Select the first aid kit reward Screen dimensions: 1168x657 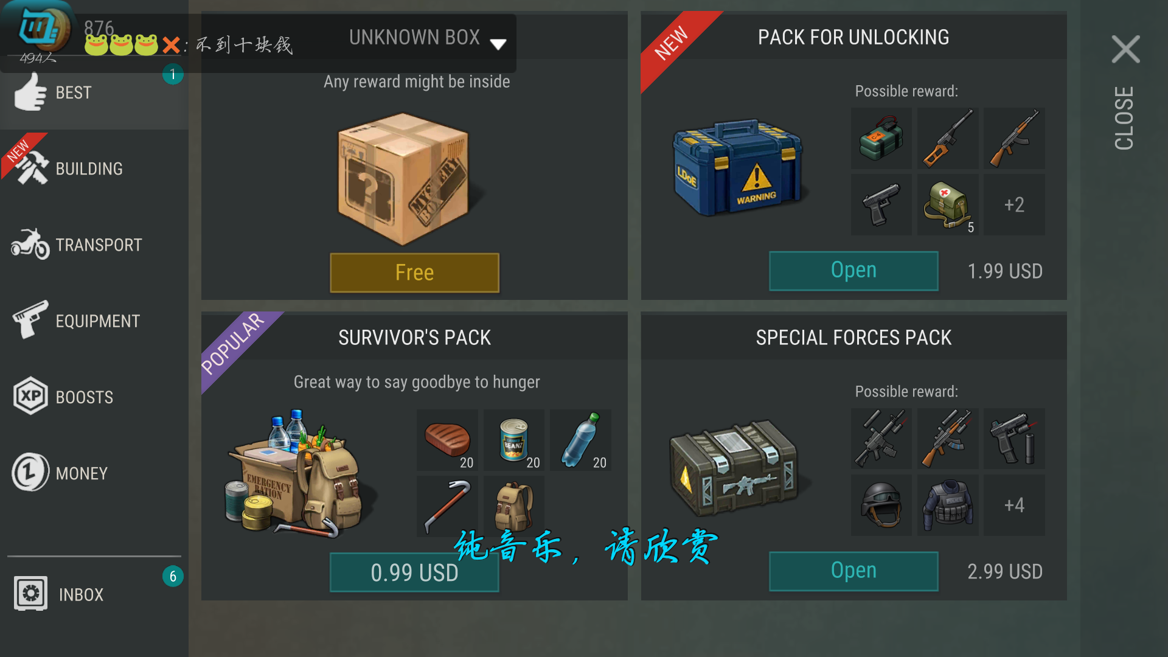(948, 205)
